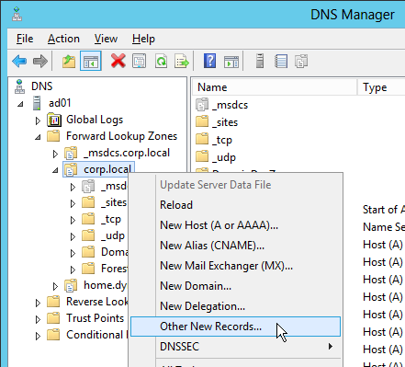Viewport: 405px width, 367px height.
Task: Click the DNS Manager title bar icon
Action: click(17, 14)
